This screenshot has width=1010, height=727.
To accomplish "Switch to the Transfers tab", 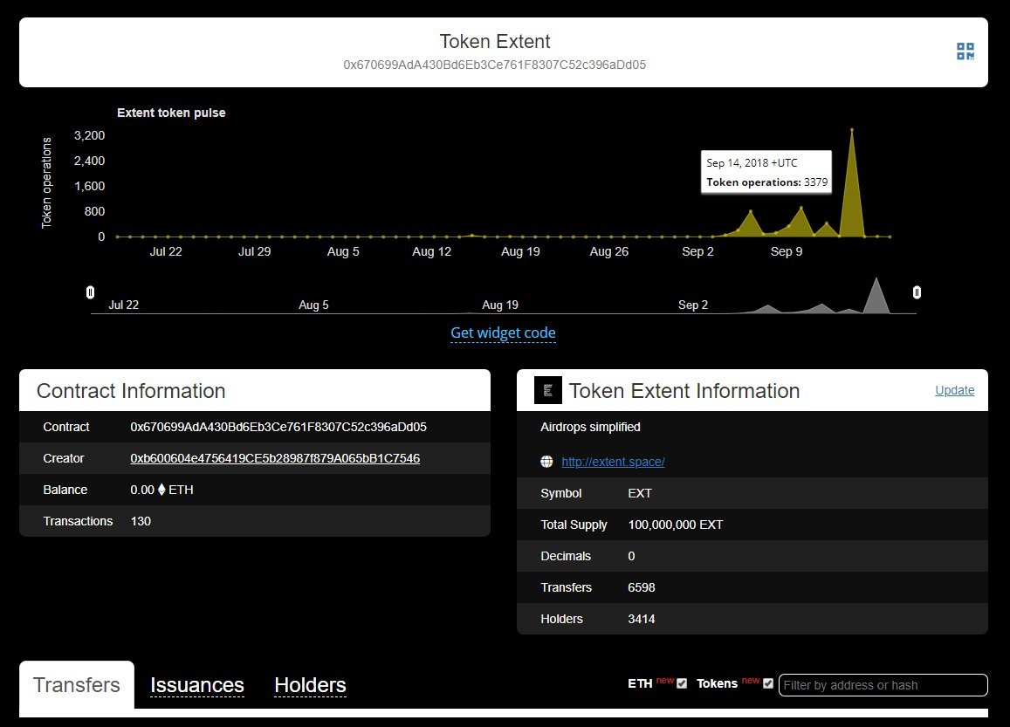I will 77,684.
